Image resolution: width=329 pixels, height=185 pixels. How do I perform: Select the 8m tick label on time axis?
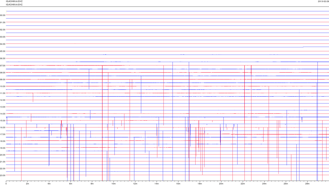92,184
